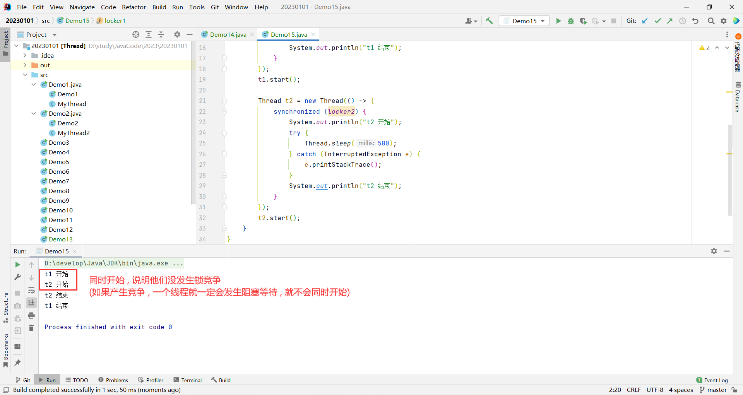
Task: Expand all icon in Project panel
Action: point(149,34)
